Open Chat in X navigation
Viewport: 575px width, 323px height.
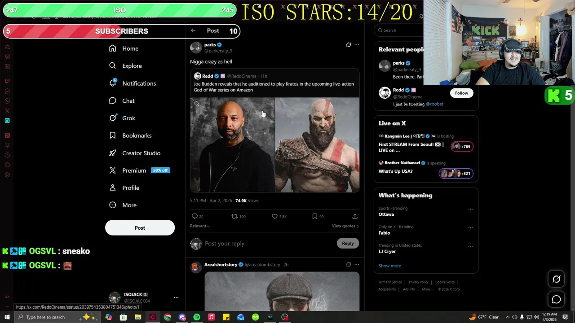[x=122, y=101]
